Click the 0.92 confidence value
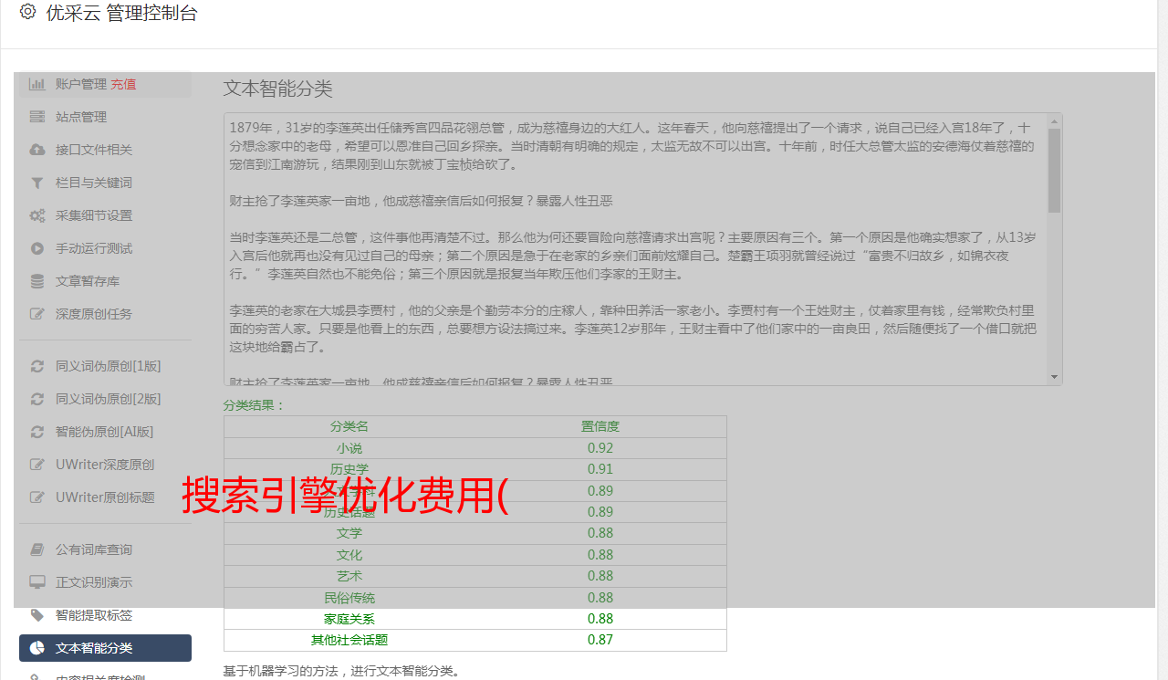 point(600,448)
